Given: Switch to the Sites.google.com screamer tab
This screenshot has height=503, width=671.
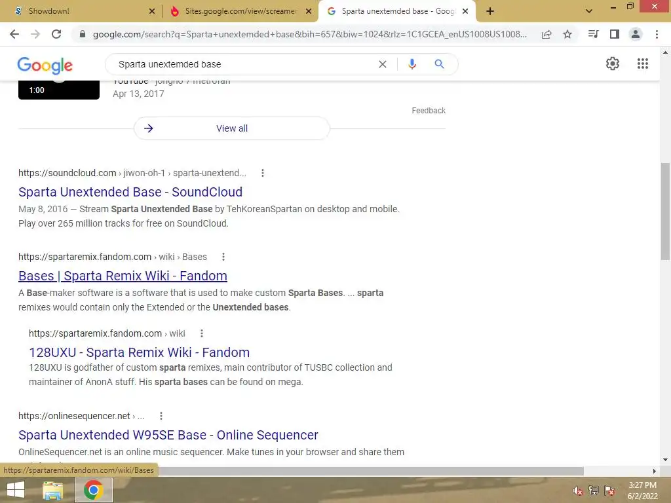Looking at the screenshot, I should click(x=240, y=11).
